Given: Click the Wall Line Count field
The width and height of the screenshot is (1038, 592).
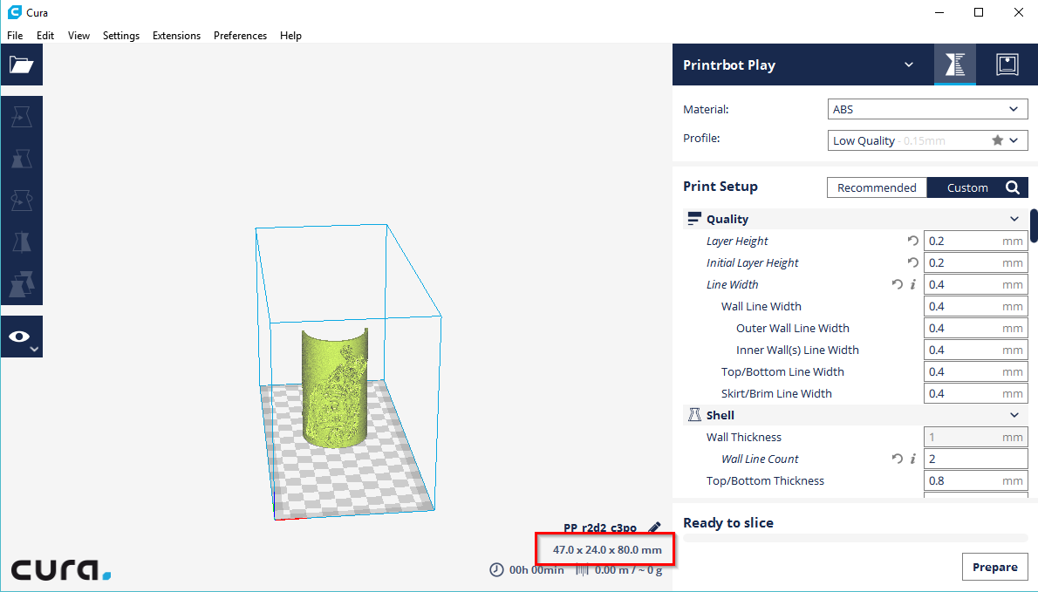Looking at the screenshot, I should [976, 459].
